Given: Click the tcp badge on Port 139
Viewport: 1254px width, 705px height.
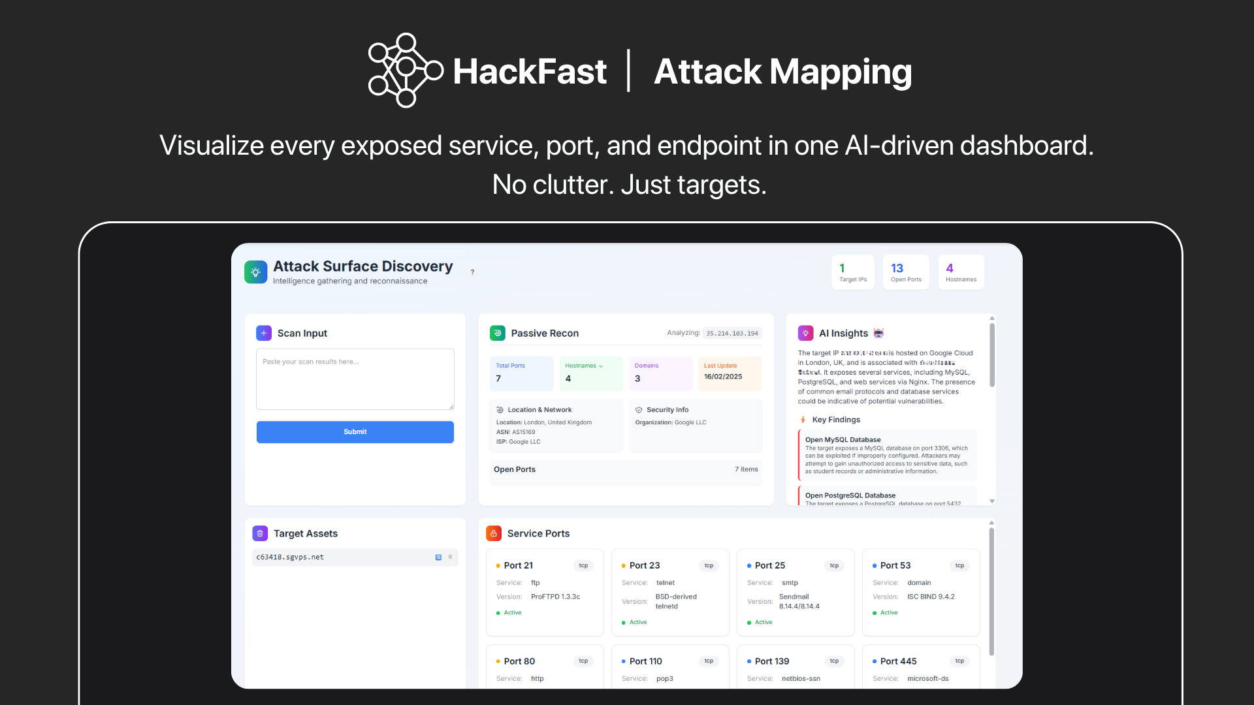Looking at the screenshot, I should pyautogui.click(x=834, y=661).
